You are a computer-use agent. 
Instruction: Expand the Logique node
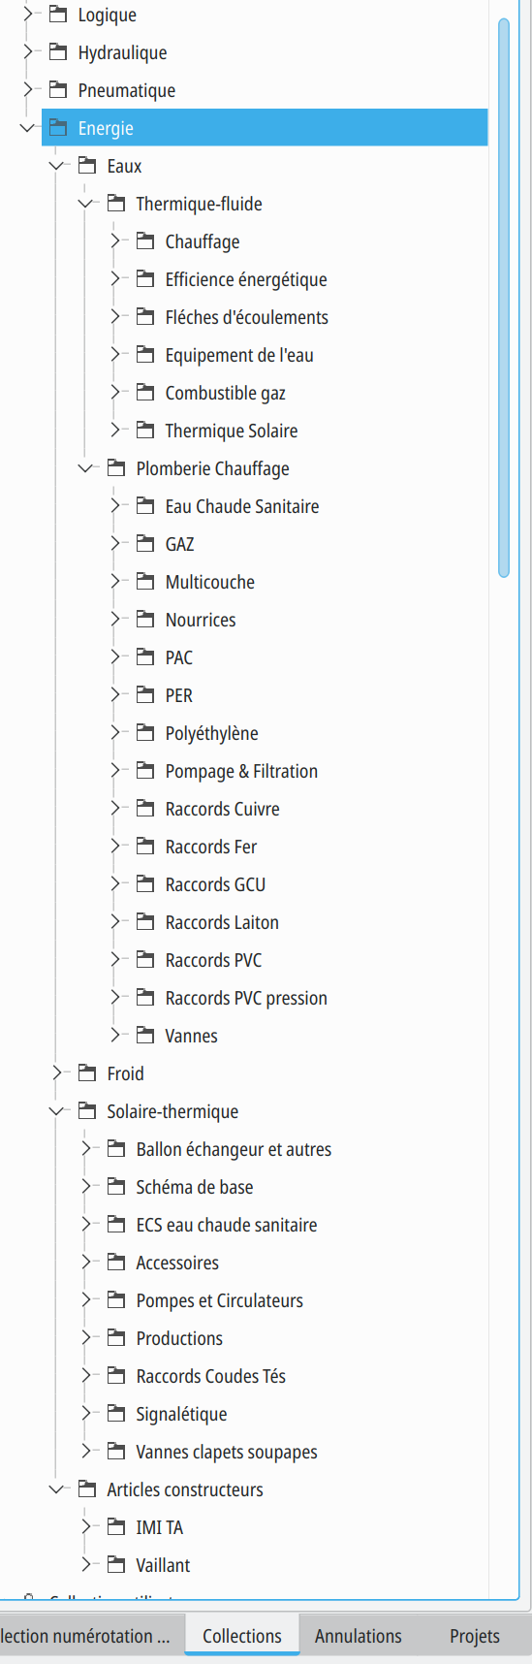coord(27,15)
